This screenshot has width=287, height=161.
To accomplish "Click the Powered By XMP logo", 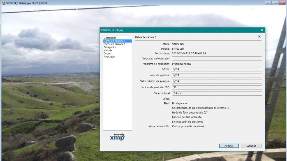I will coord(117,137).
